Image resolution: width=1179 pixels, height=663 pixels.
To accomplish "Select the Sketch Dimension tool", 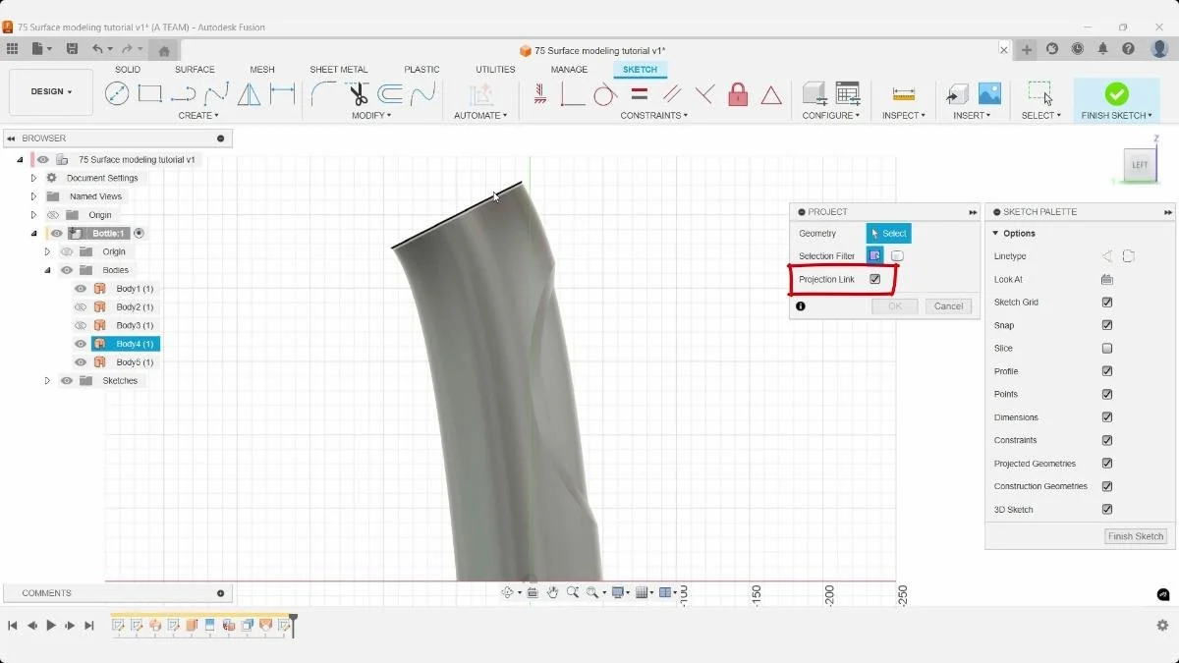I will (x=283, y=93).
